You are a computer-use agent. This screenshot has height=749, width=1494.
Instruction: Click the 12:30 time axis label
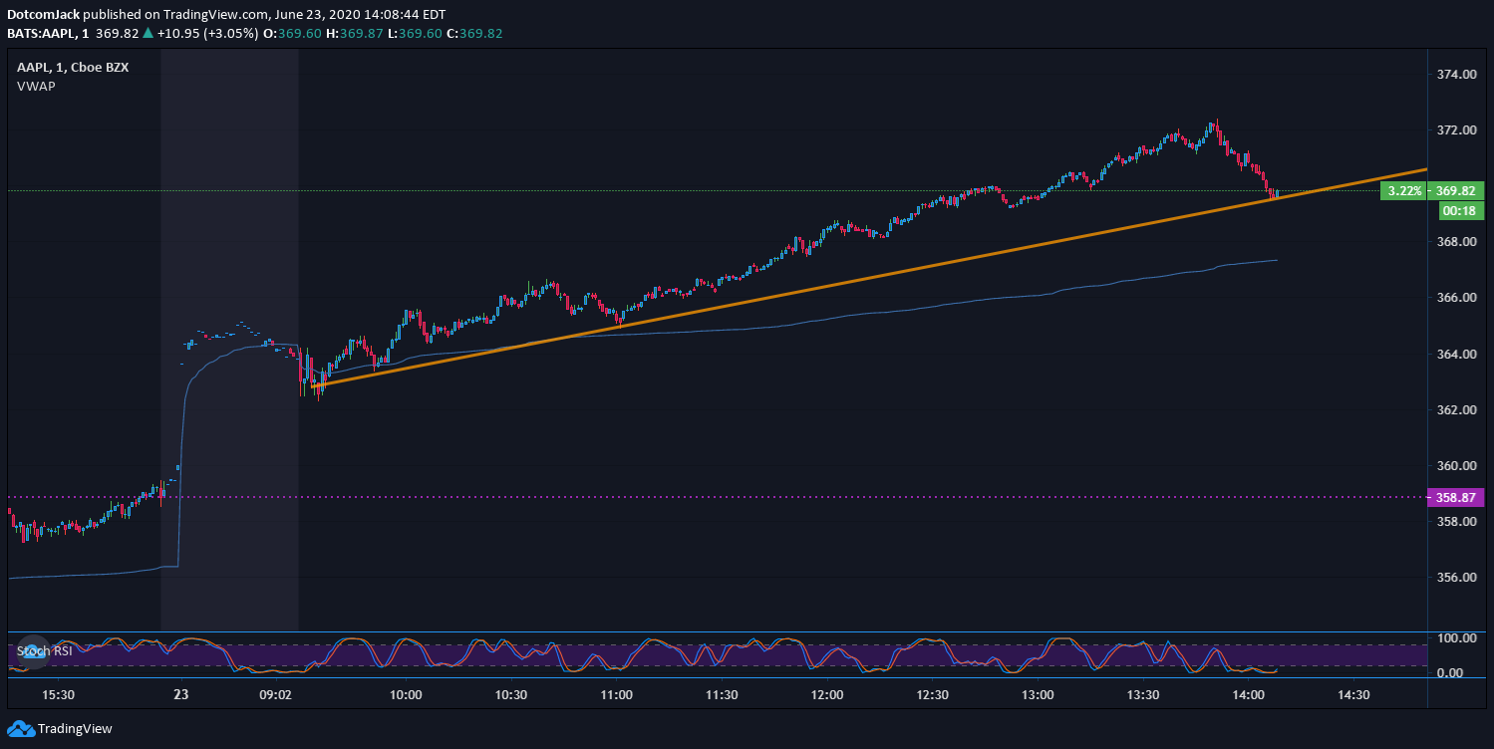click(x=932, y=695)
